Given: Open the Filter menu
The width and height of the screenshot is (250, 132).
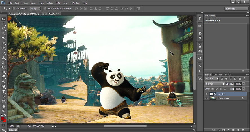Looking at the screenshot, I should (58, 3).
